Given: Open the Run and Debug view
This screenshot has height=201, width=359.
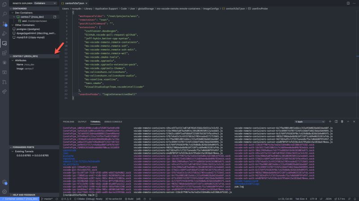Looking at the screenshot, I should (4, 33).
